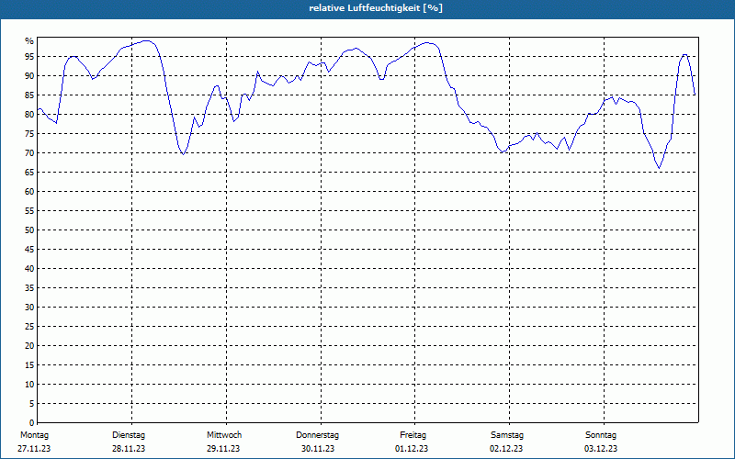Image resolution: width=735 pixels, height=459 pixels.
Task: Click the y-axis value 55
Action: point(29,211)
